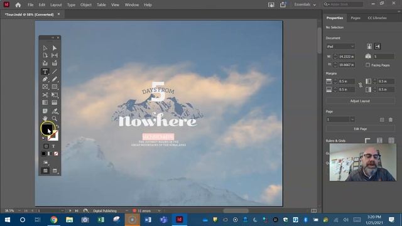Set portrait page orientation
This screenshot has height=226, width=402.
pos(369,46)
